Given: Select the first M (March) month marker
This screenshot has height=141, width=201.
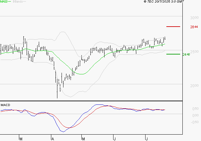Looking at the screenshot, I should tap(21, 139).
